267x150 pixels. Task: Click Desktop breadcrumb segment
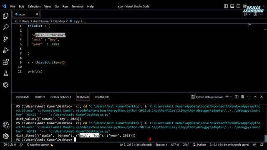tap(59, 21)
